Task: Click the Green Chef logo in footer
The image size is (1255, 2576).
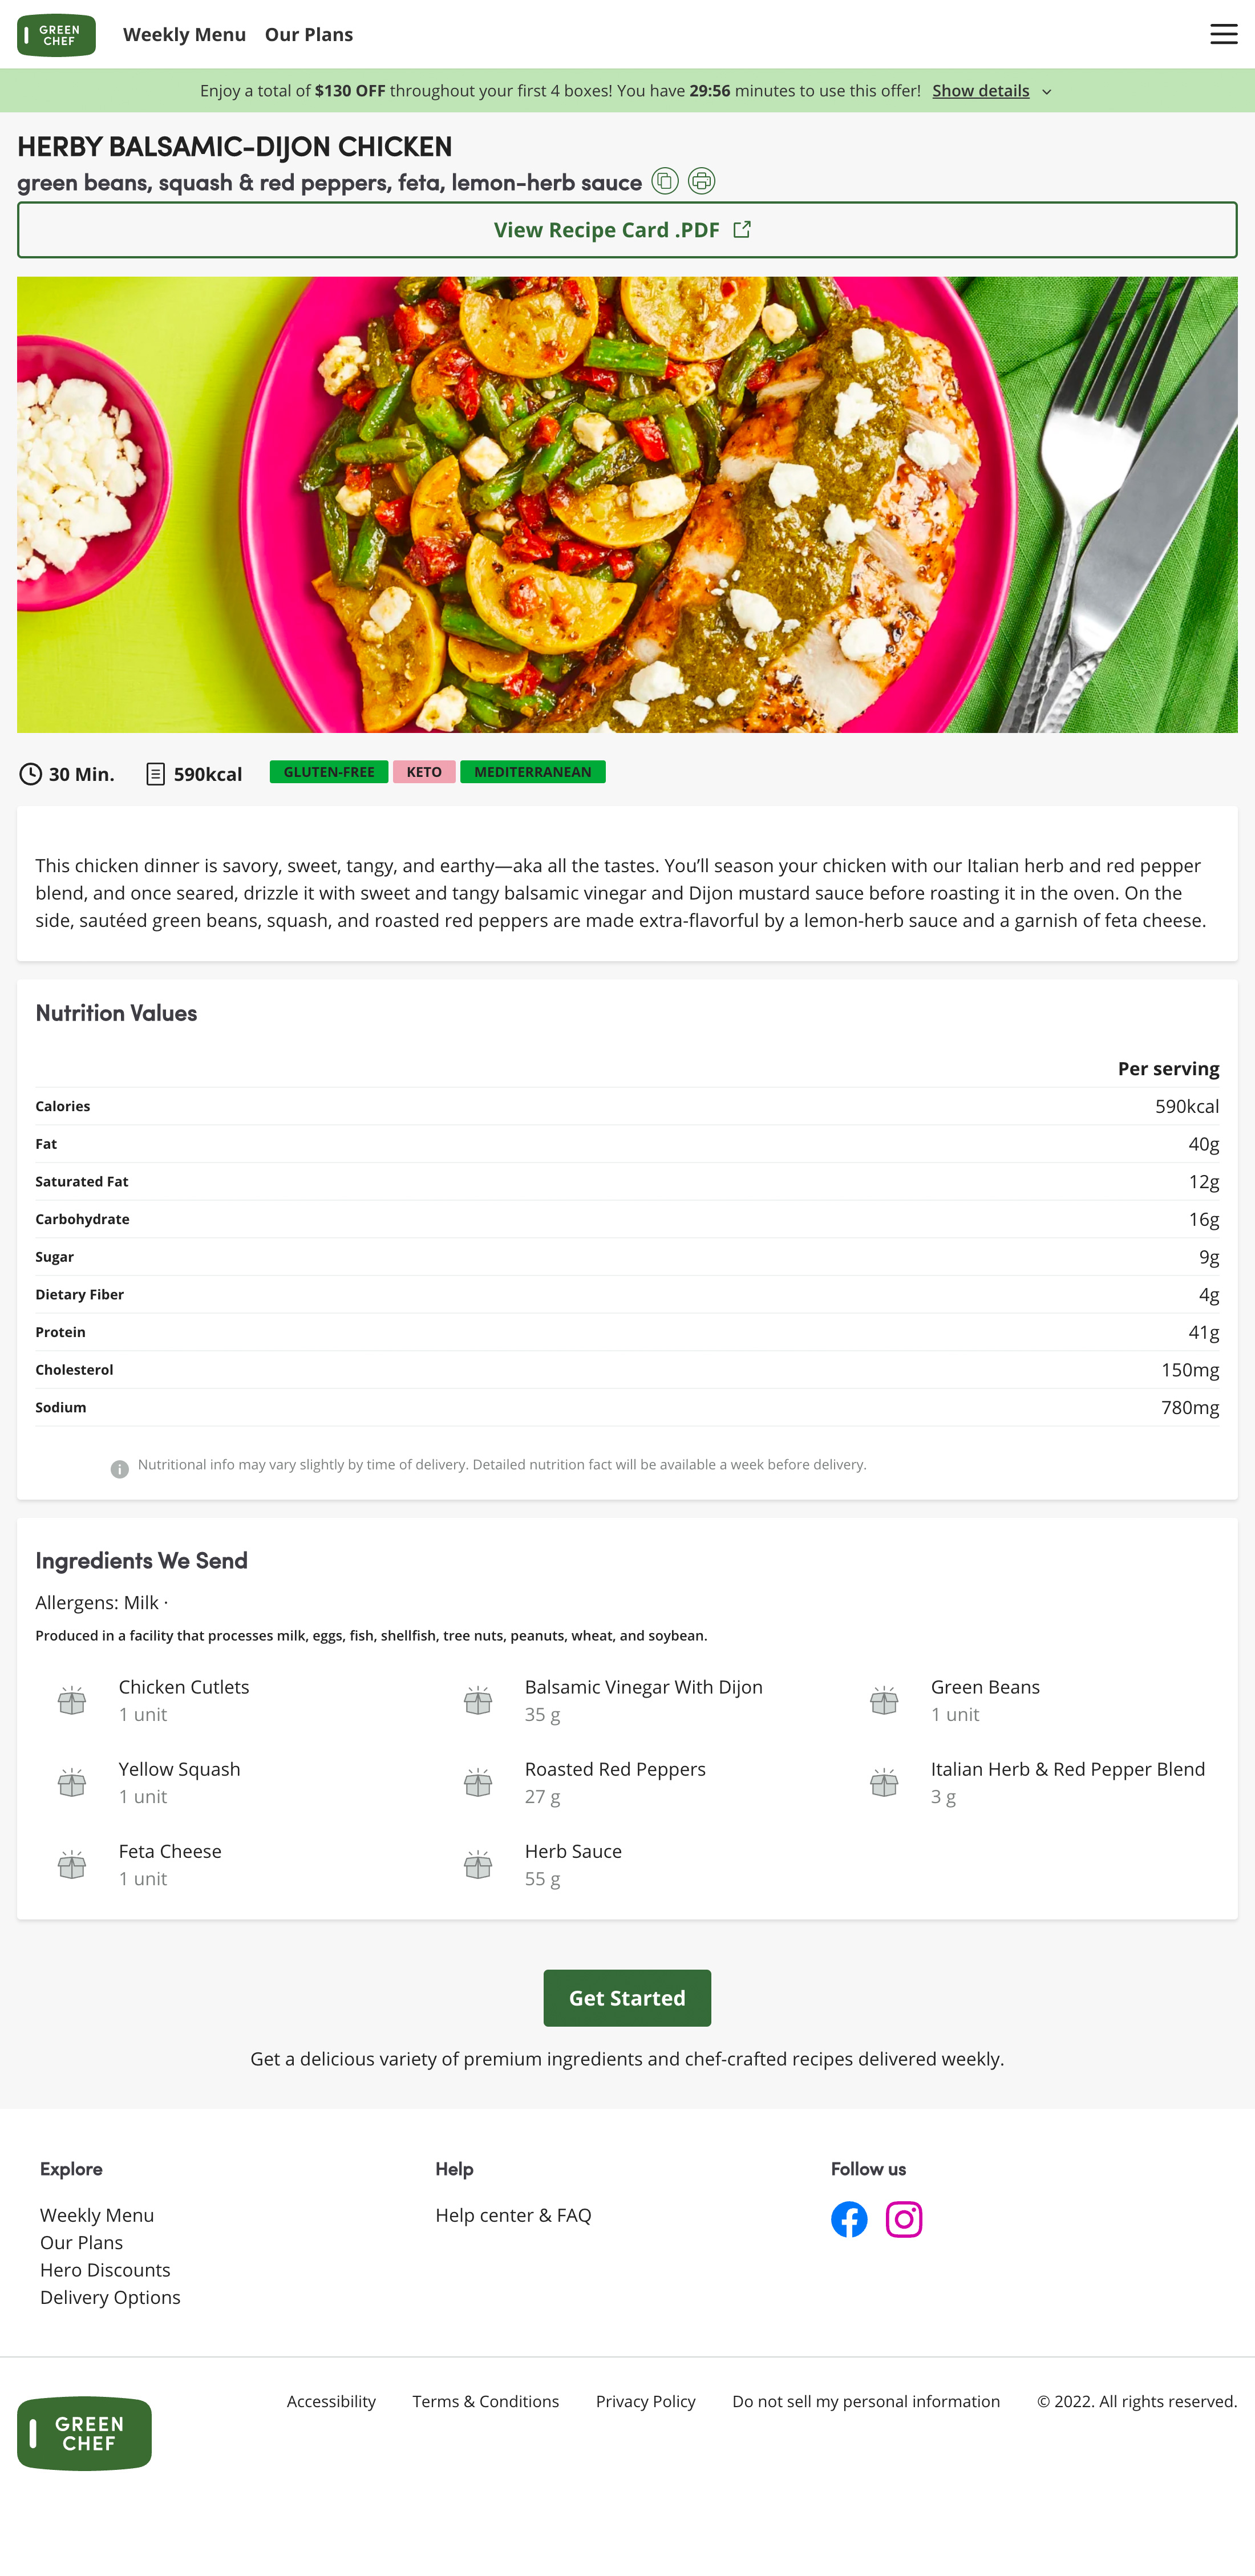Action: 84,2434
